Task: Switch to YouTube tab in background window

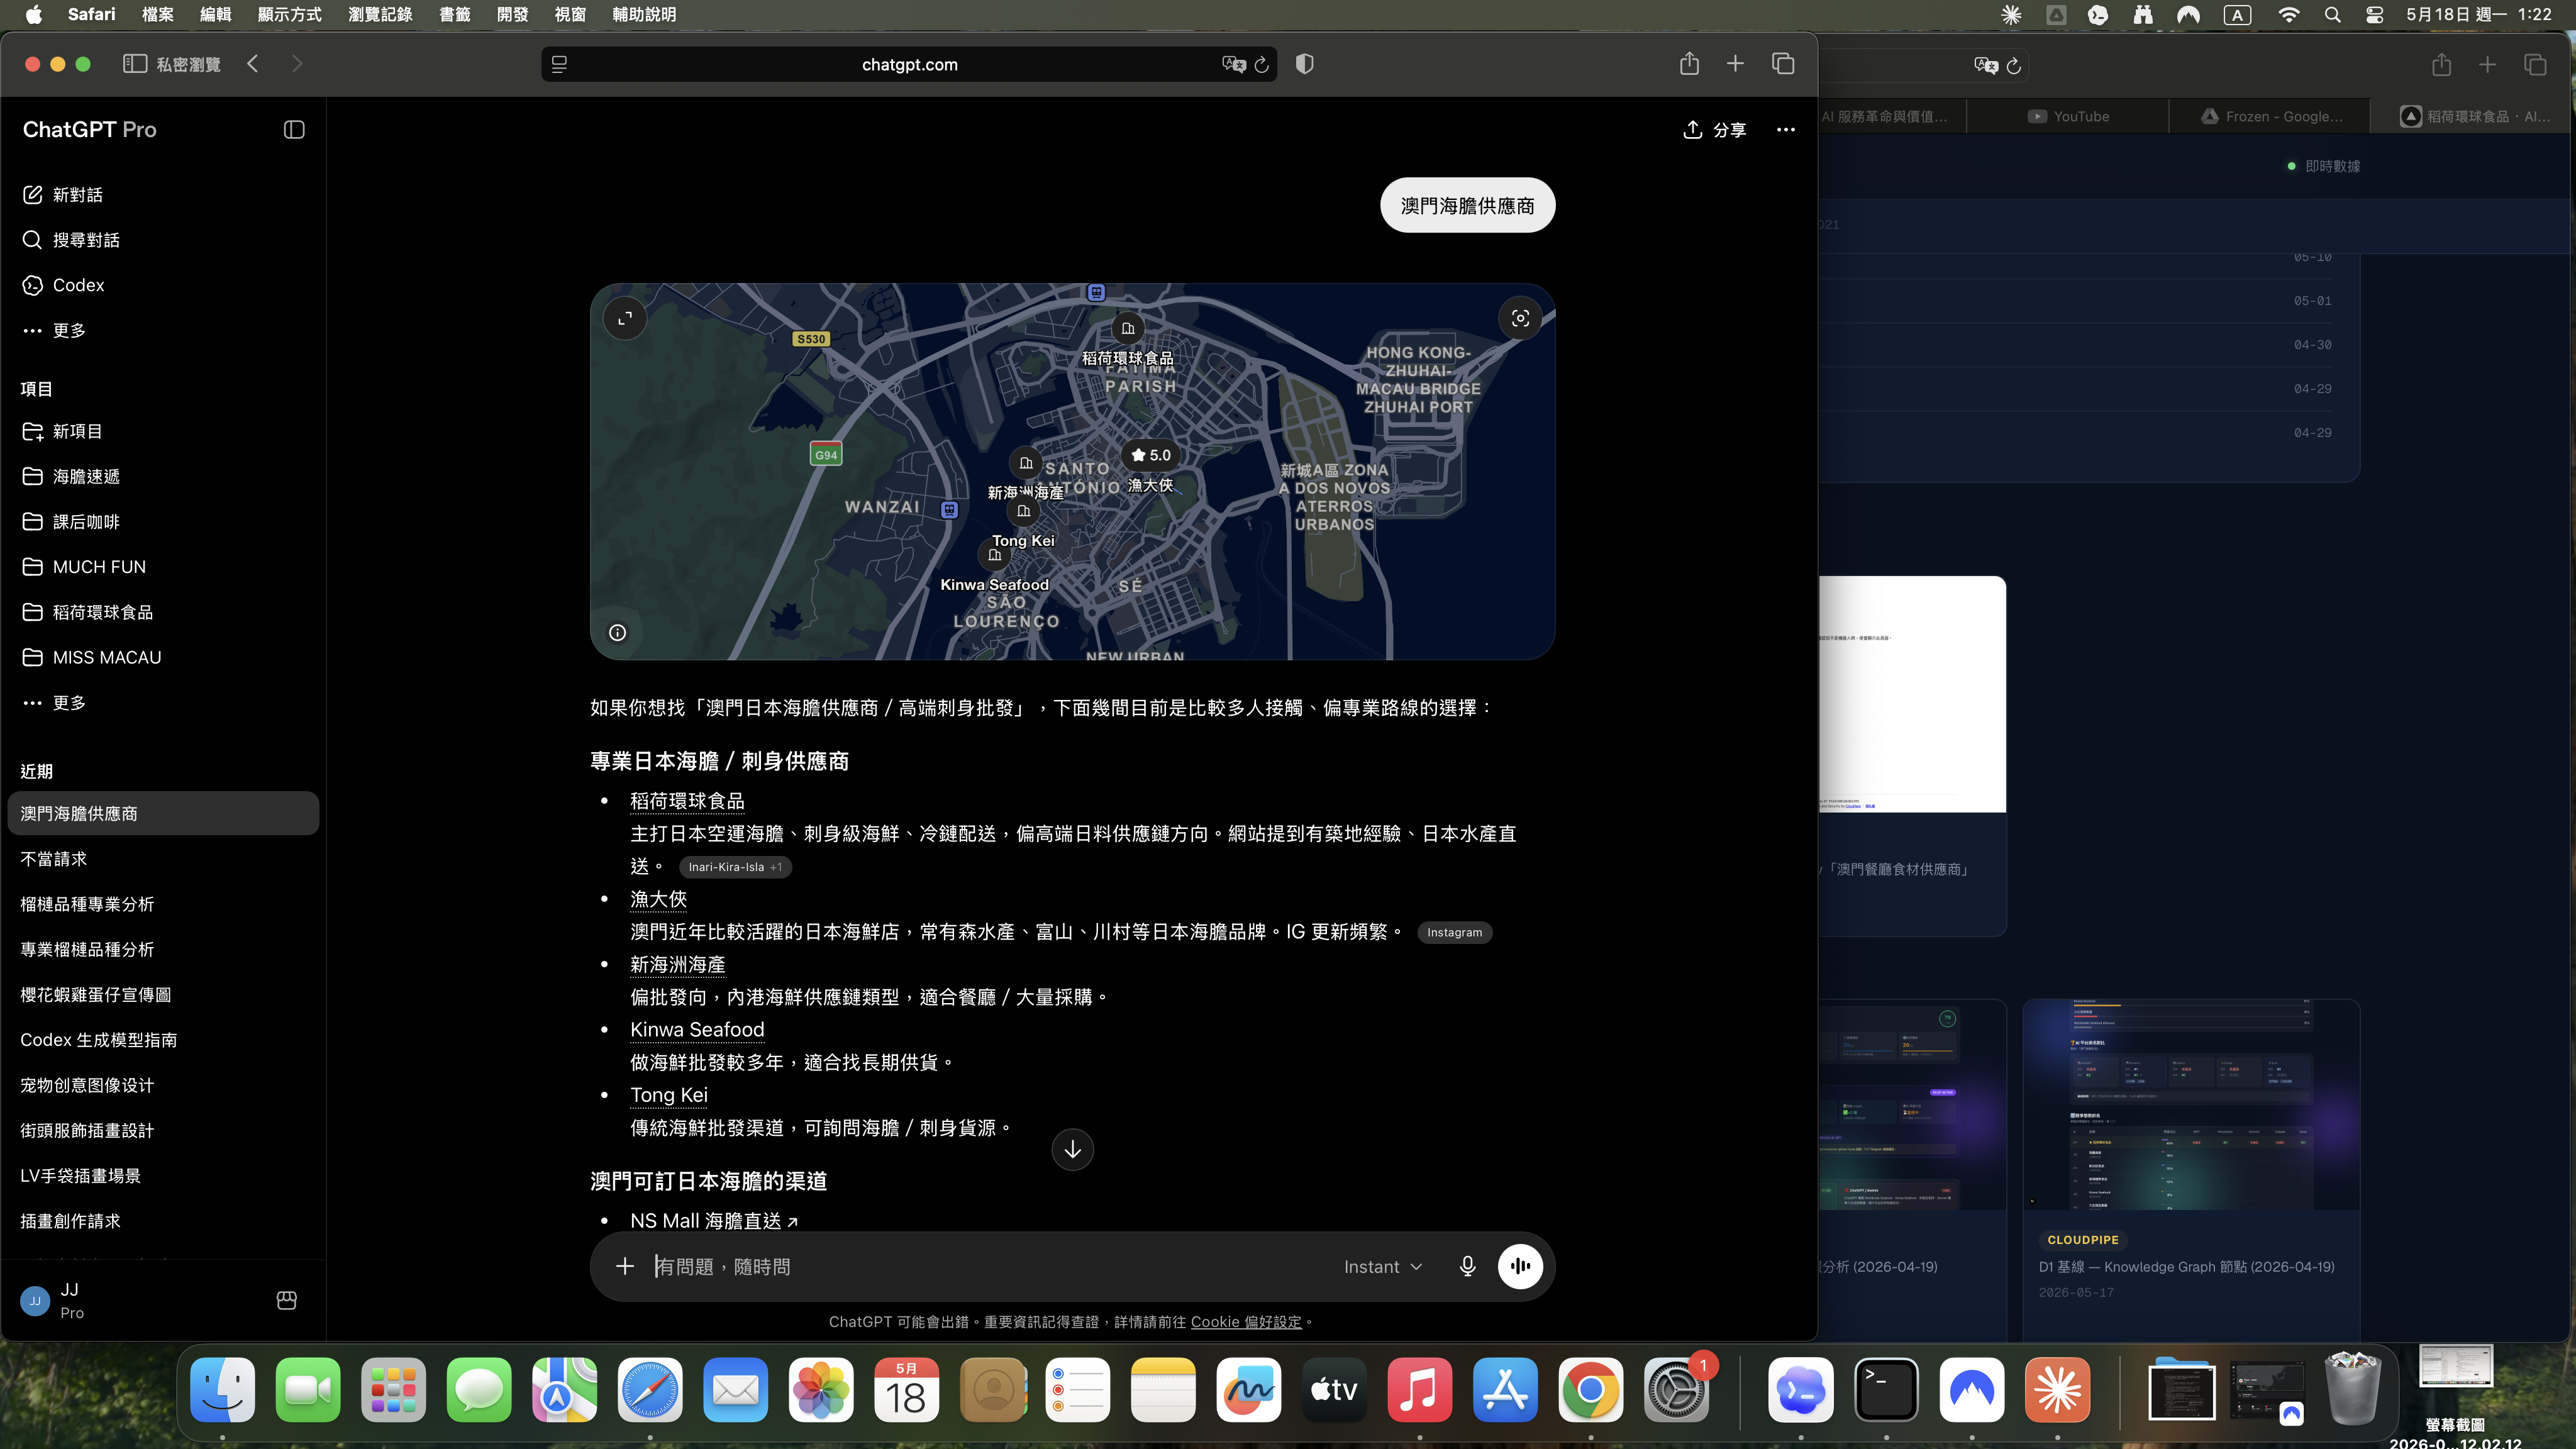Action: tap(2068, 116)
